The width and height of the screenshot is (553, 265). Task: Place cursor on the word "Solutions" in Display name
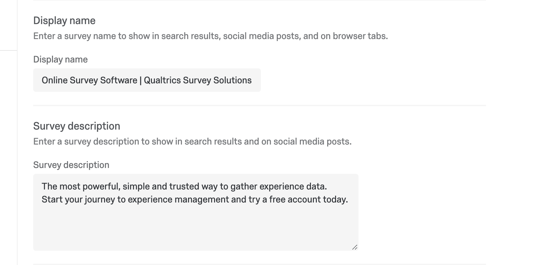click(232, 80)
